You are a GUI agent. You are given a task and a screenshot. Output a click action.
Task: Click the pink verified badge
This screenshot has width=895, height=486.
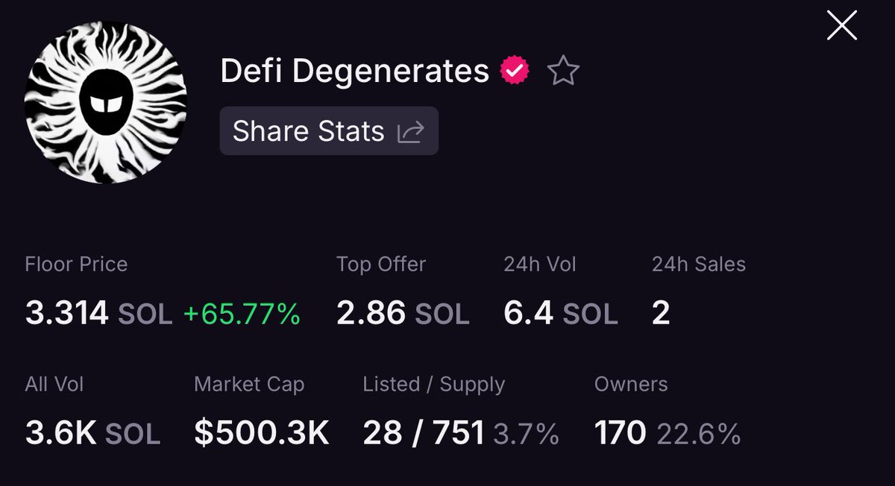[x=515, y=72]
